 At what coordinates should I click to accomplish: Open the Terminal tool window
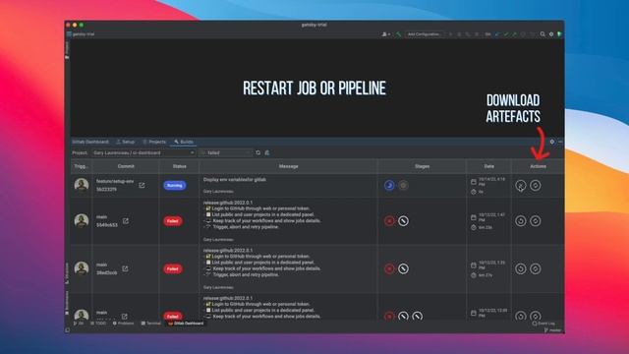coord(150,324)
